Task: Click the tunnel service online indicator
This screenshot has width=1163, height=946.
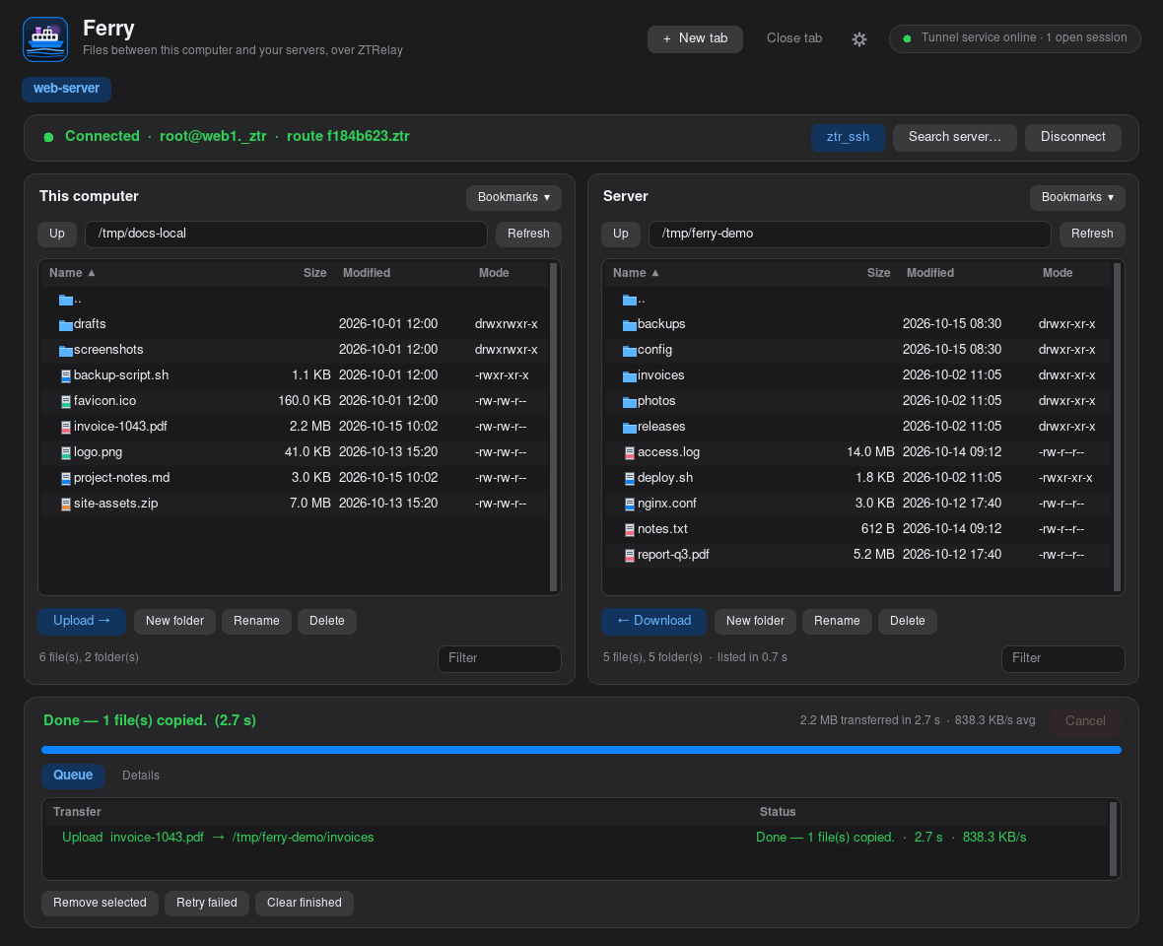Action: pos(1014,38)
